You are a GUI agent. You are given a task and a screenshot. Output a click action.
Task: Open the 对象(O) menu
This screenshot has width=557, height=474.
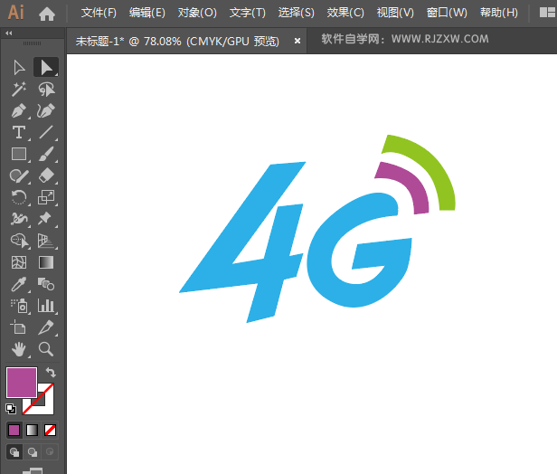(197, 13)
